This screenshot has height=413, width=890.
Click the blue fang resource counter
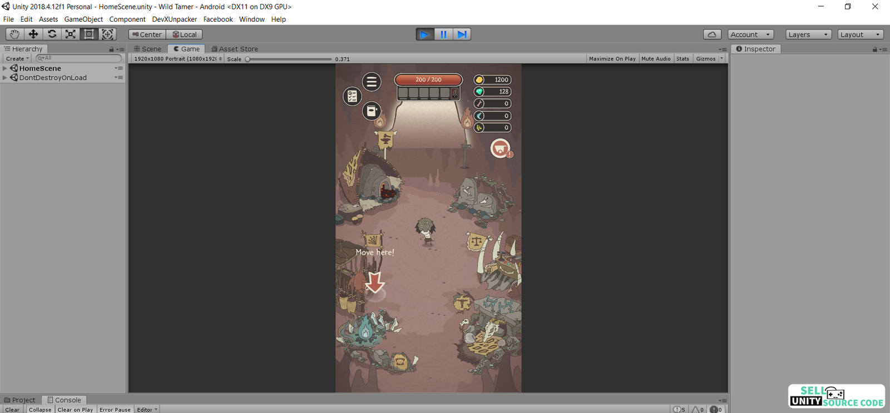[x=492, y=116]
